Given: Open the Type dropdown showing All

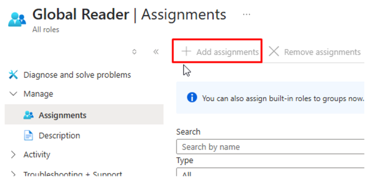Looking at the screenshot, I should click(x=270, y=172).
